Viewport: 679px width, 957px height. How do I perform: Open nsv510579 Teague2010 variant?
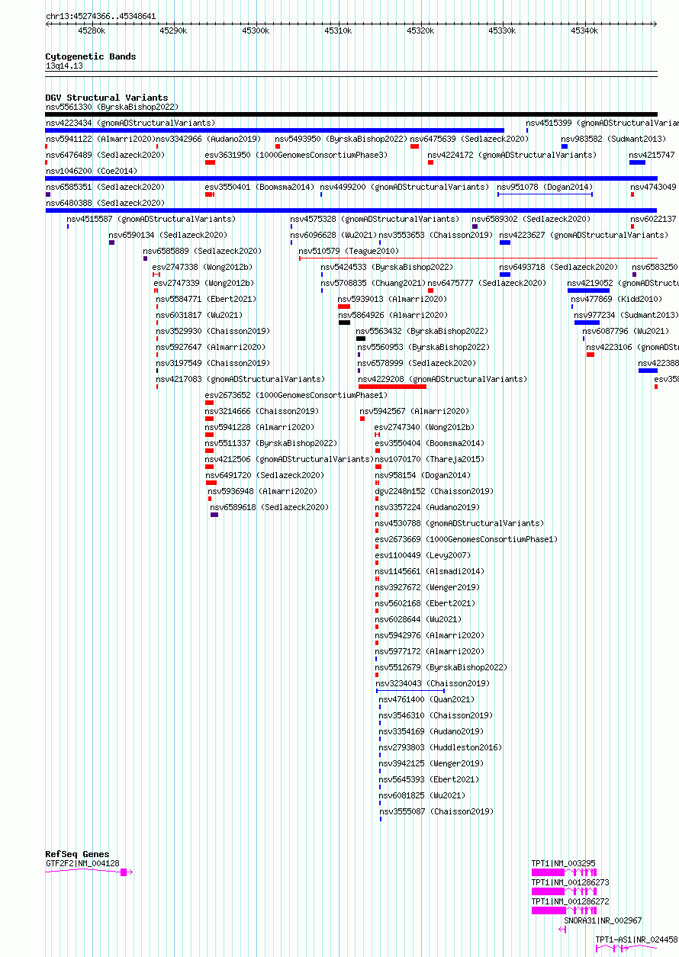point(349,251)
